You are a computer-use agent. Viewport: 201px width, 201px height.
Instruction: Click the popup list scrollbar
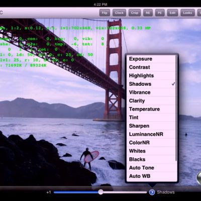pyautogui.click(x=176, y=108)
